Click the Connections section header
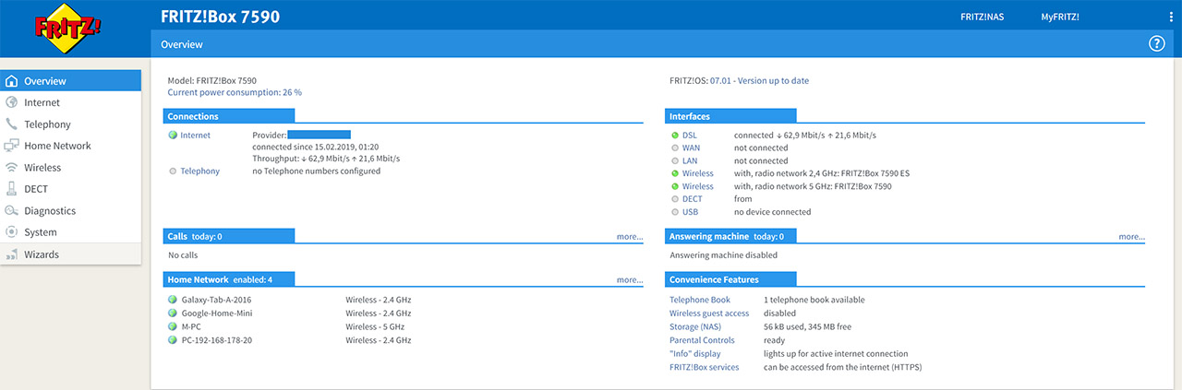The image size is (1182, 390). point(229,116)
